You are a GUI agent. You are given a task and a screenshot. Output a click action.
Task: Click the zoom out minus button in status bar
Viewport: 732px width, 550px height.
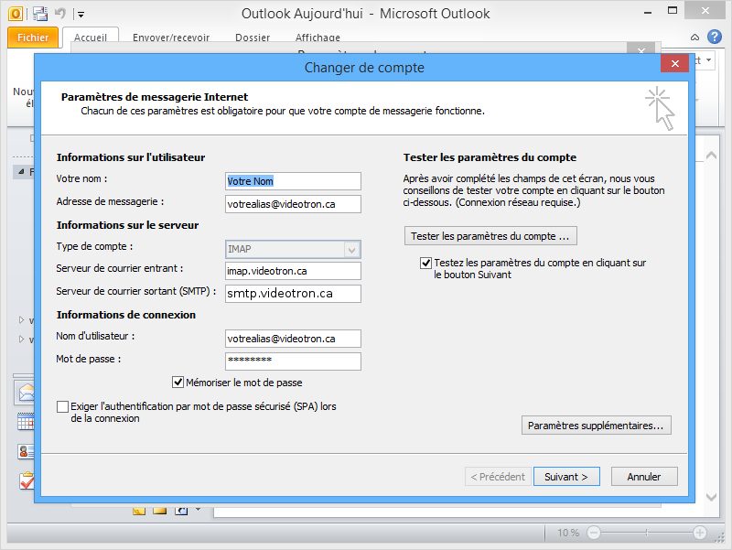594,533
